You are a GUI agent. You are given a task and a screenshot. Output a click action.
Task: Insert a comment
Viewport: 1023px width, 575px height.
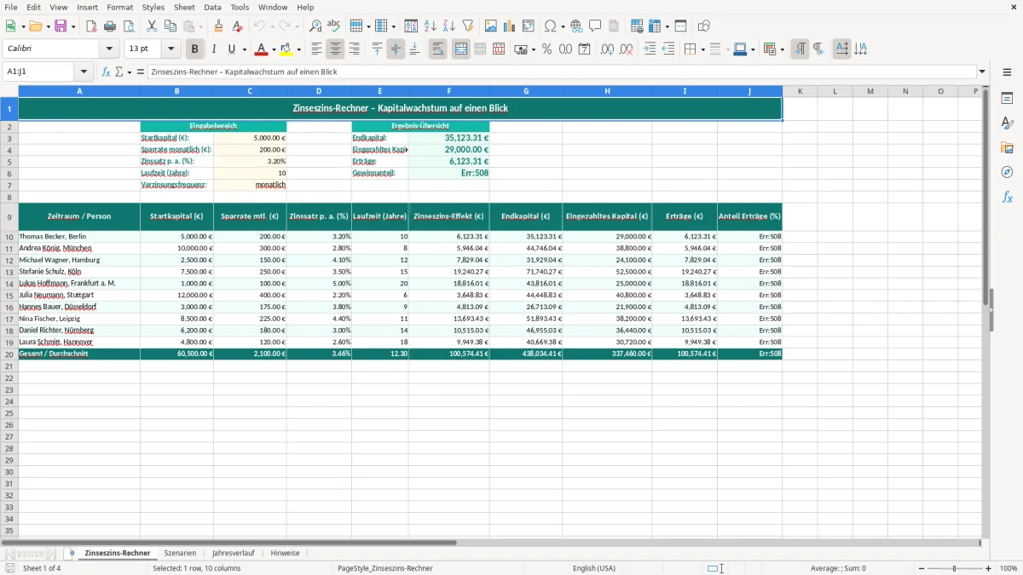tap(595, 26)
